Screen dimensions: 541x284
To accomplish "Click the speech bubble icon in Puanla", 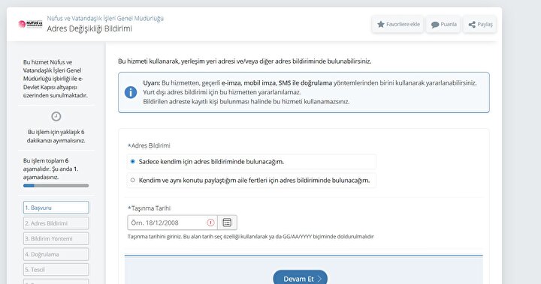I will click(435, 25).
